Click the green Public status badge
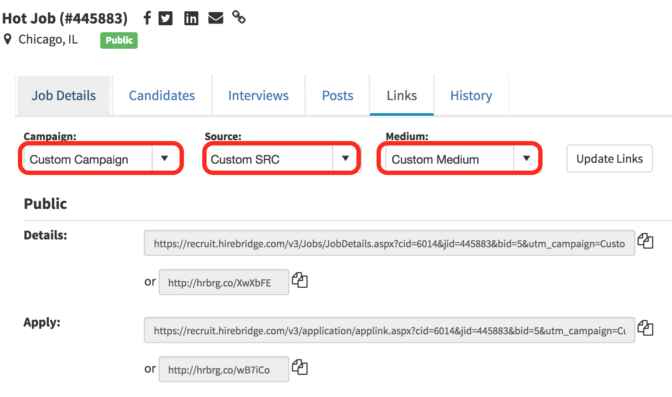Image resolution: width=672 pixels, height=397 pixels. pos(119,40)
